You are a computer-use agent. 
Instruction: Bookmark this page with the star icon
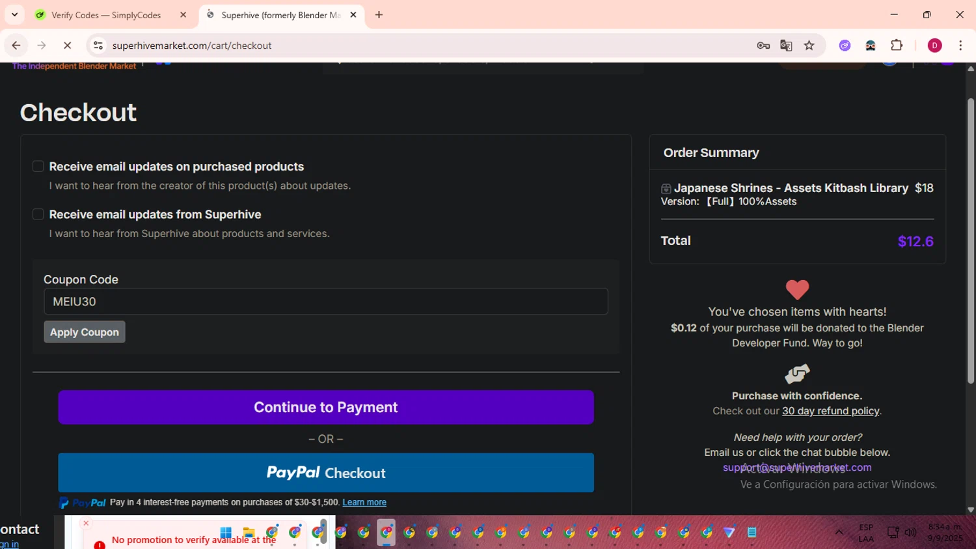pos(809,46)
